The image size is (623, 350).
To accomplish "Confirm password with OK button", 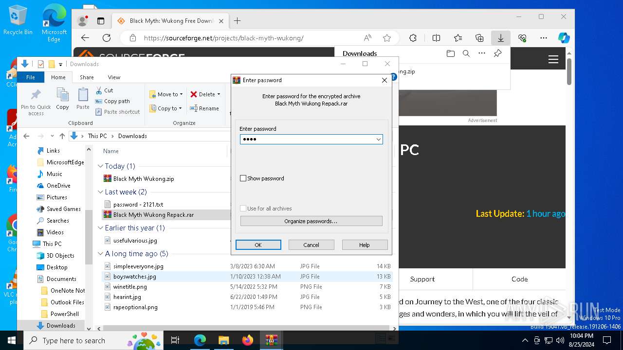I will pos(258,245).
